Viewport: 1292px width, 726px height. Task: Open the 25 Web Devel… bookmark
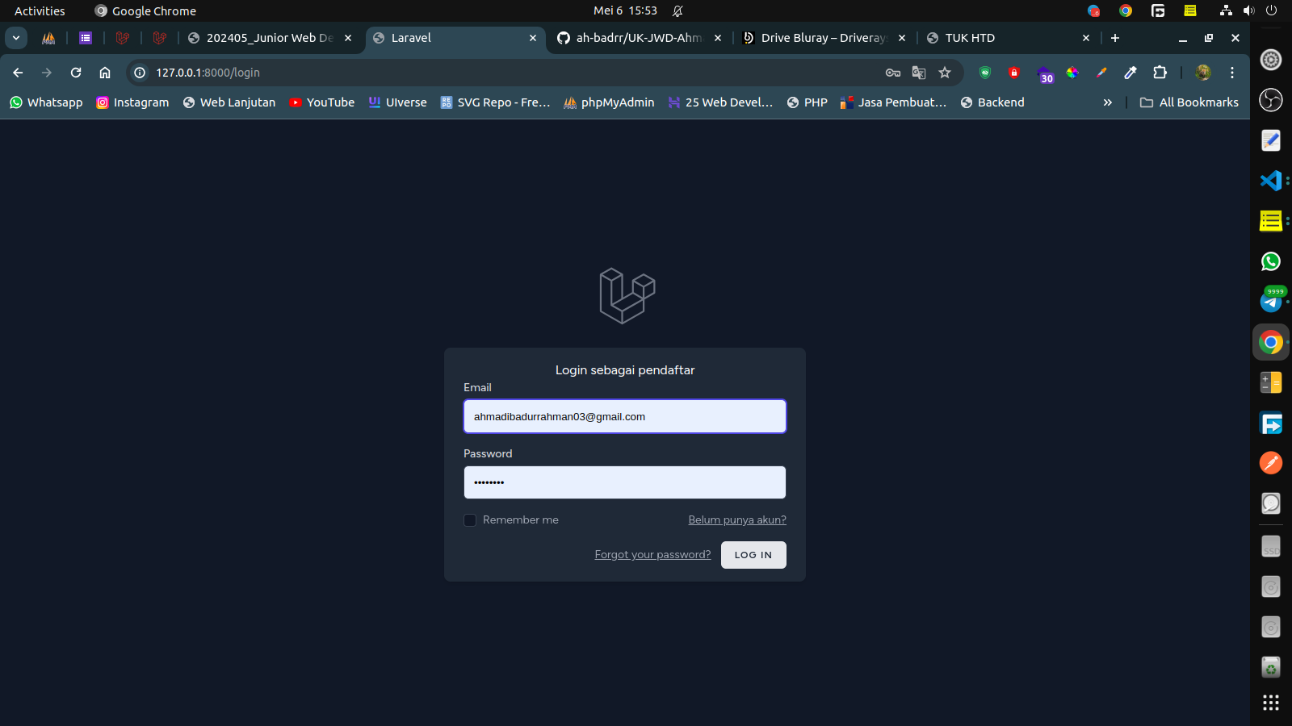[x=720, y=102]
